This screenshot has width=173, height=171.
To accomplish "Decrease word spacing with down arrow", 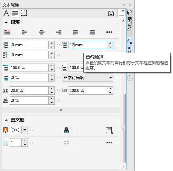I will coord(110,93).
